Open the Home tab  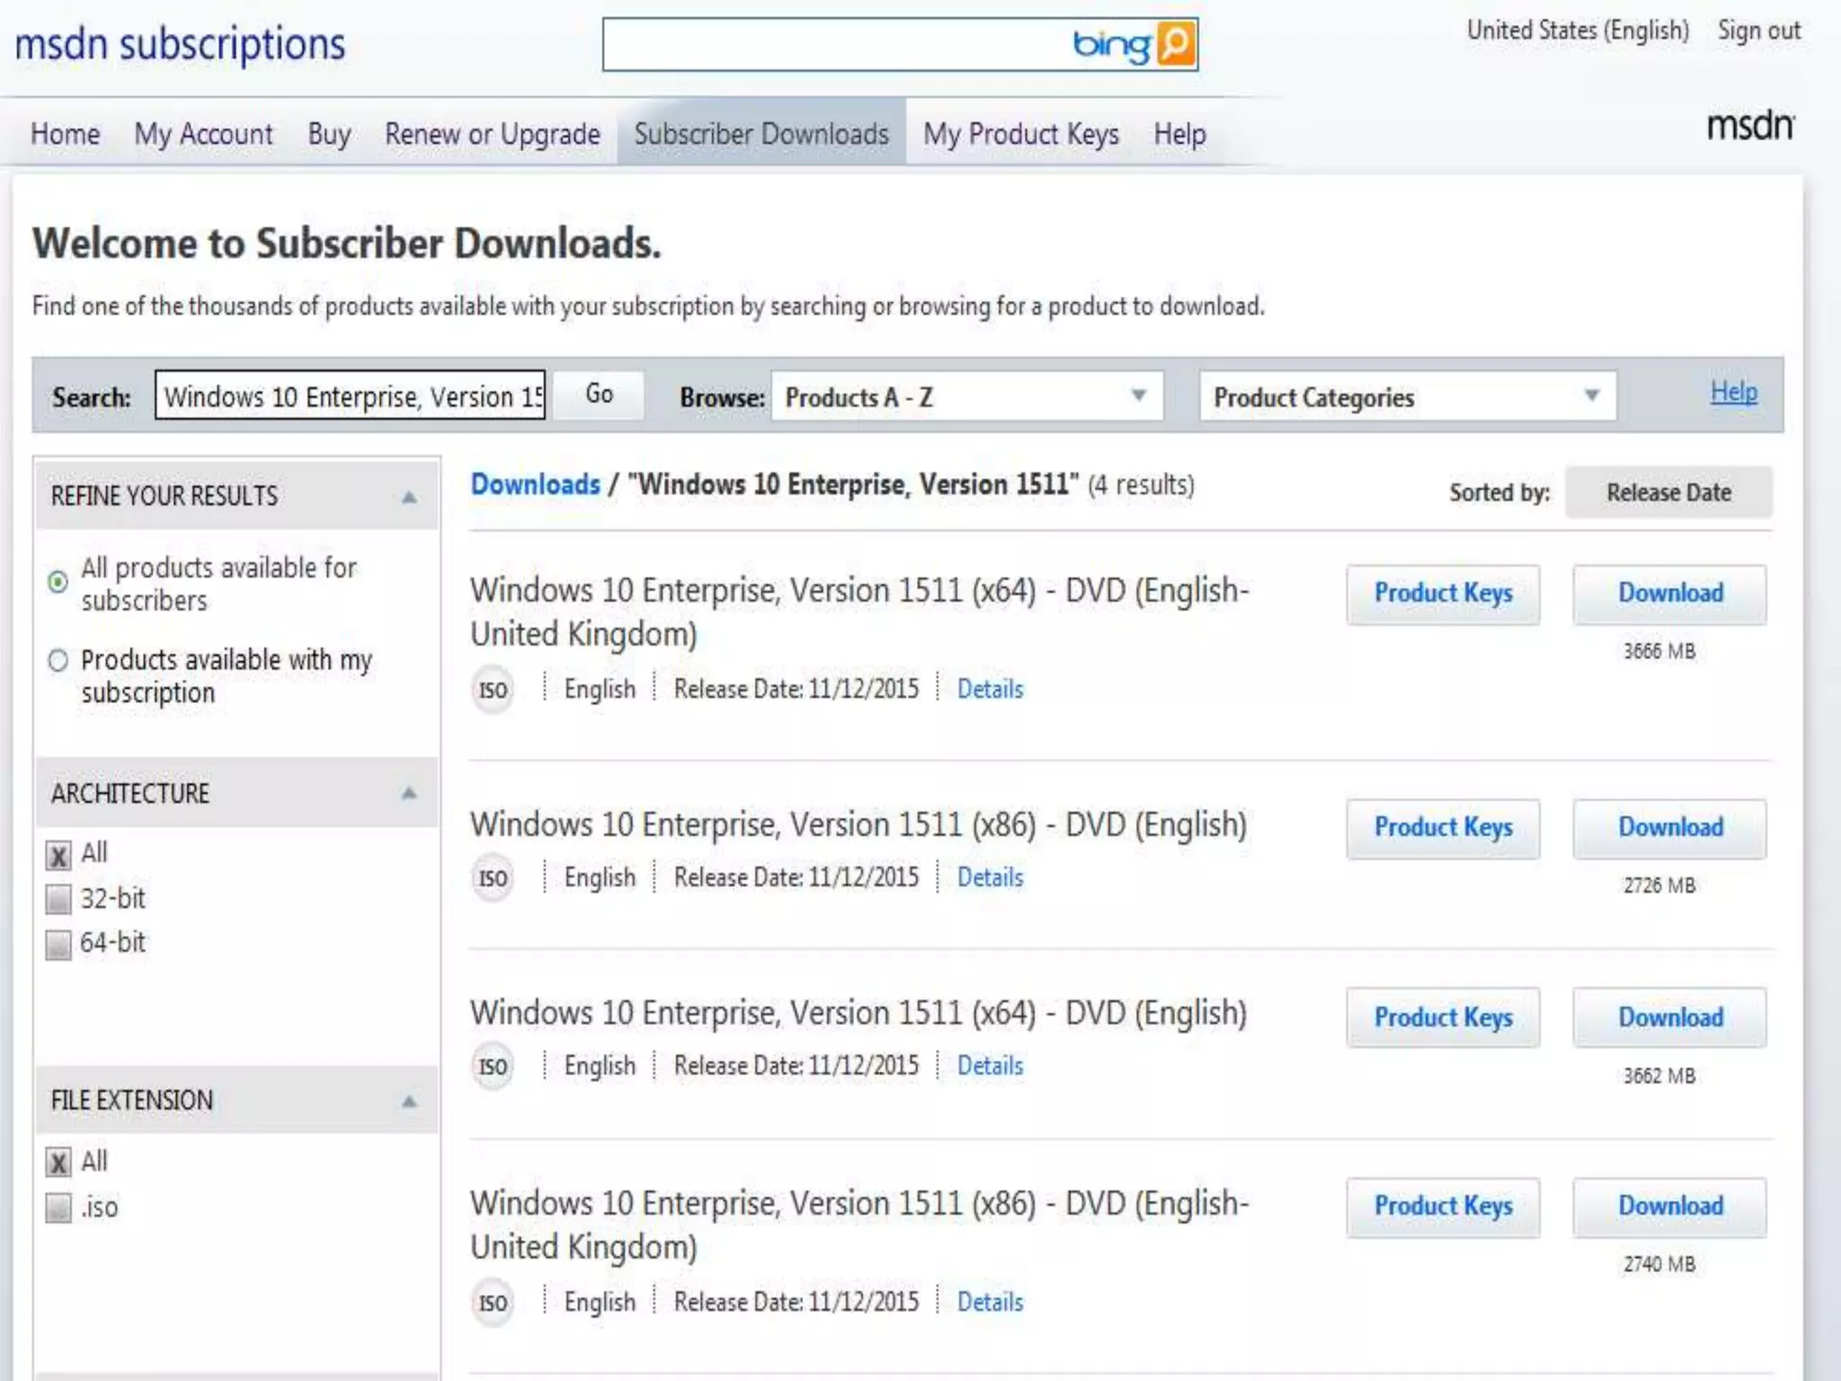pyautogui.click(x=65, y=134)
